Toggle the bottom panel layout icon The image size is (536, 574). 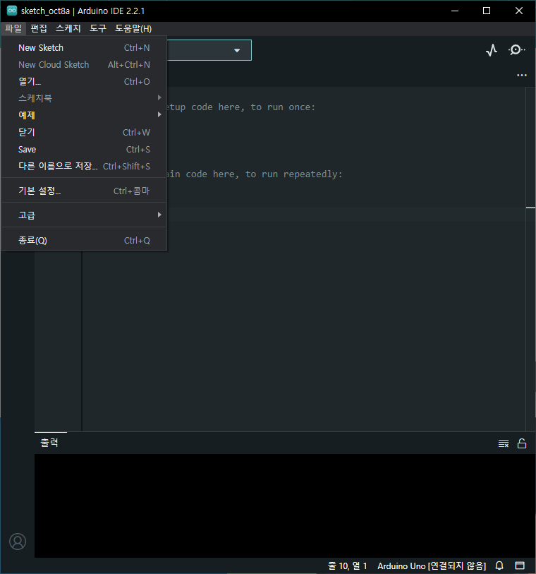[520, 566]
